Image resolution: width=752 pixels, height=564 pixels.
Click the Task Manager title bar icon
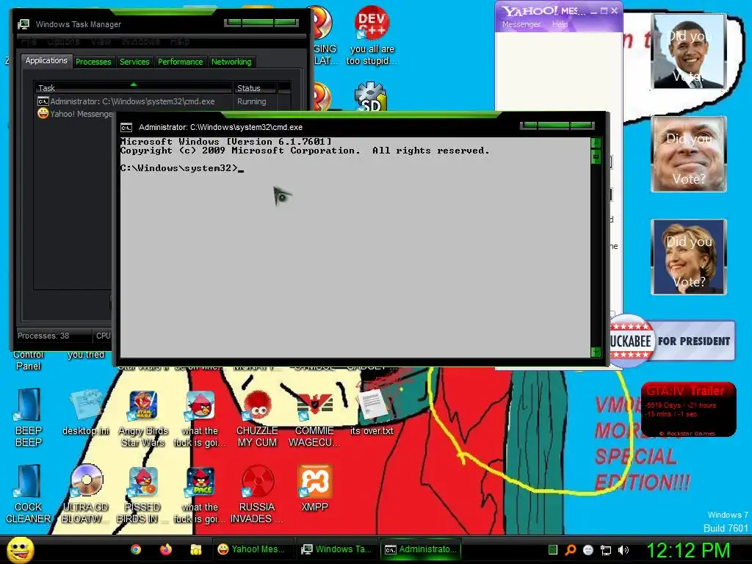coord(23,24)
